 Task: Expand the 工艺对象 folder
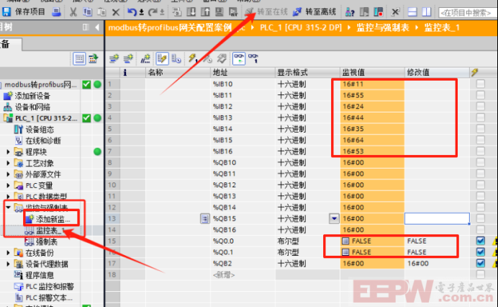(8, 163)
